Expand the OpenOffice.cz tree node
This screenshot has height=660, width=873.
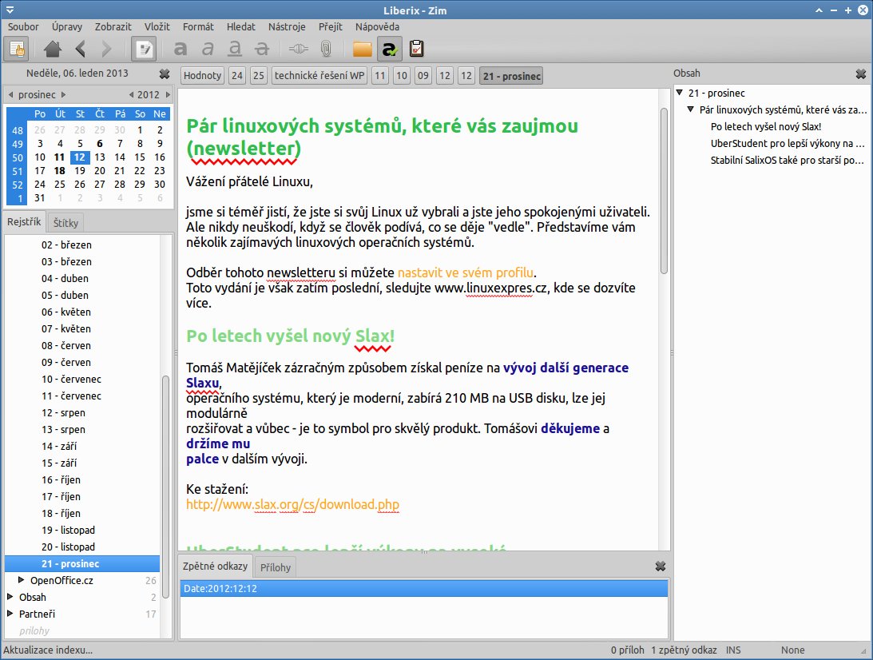point(21,580)
